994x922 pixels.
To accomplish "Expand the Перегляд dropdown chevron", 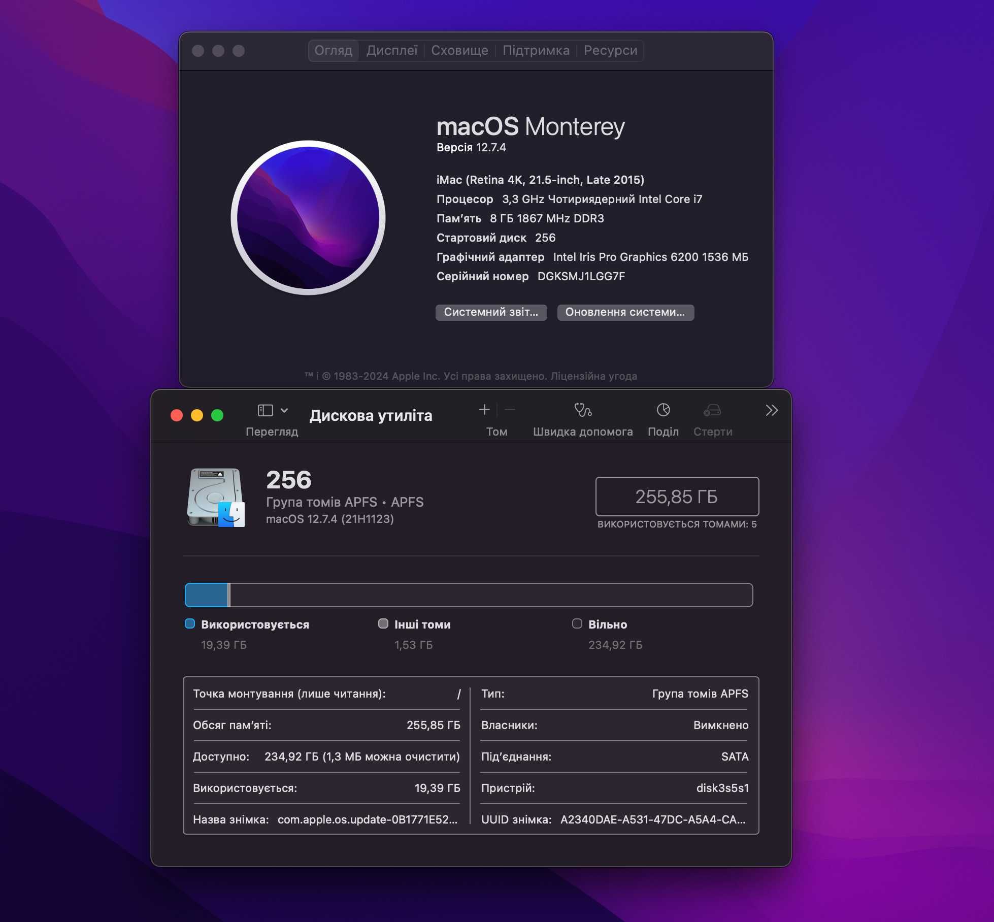I will 284,410.
